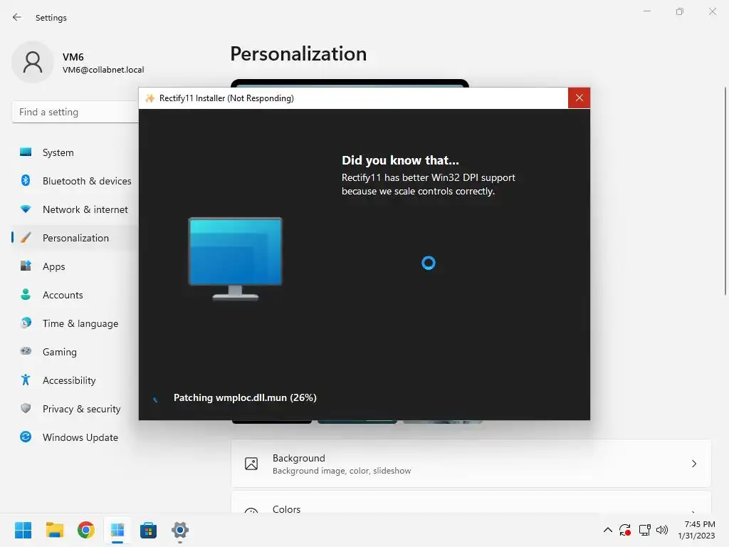Click the Bluetooth icon in sidebar
The height and width of the screenshot is (547, 729).
click(x=26, y=180)
